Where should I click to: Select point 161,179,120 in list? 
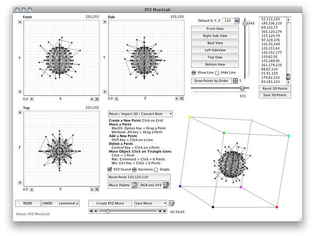click(x=272, y=65)
